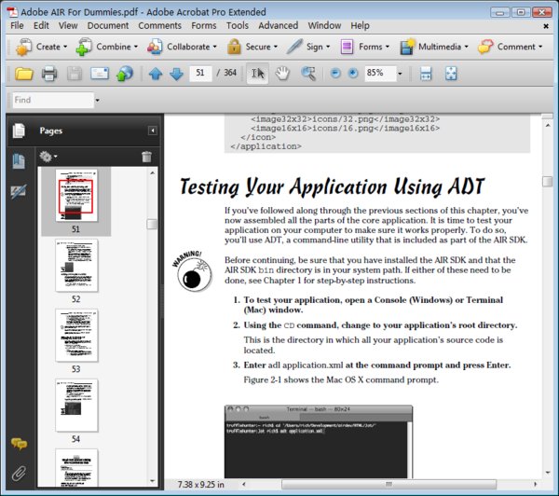Go to the next page arrow

point(175,73)
